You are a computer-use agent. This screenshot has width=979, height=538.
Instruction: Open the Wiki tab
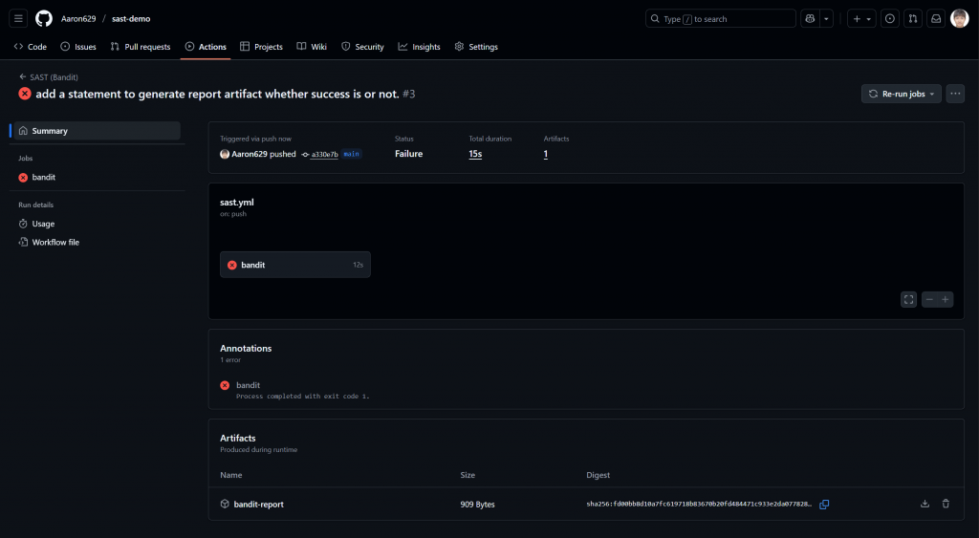312,47
